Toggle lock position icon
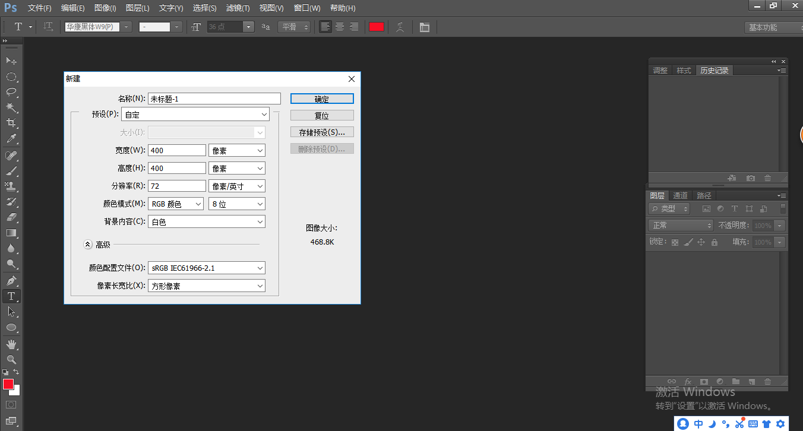Image resolution: width=803 pixels, height=431 pixels. click(701, 242)
